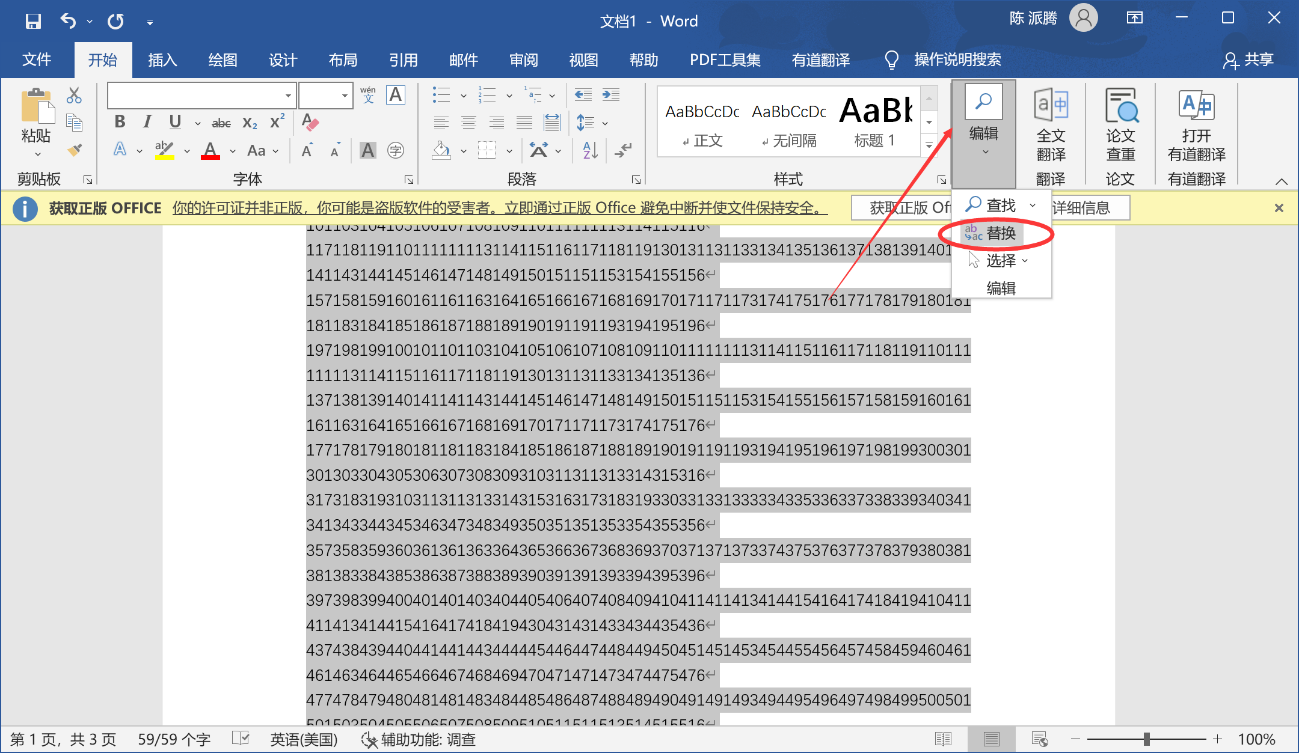Insert enclosed character (字 in circle)
This screenshot has height=753, width=1299.
(x=396, y=150)
